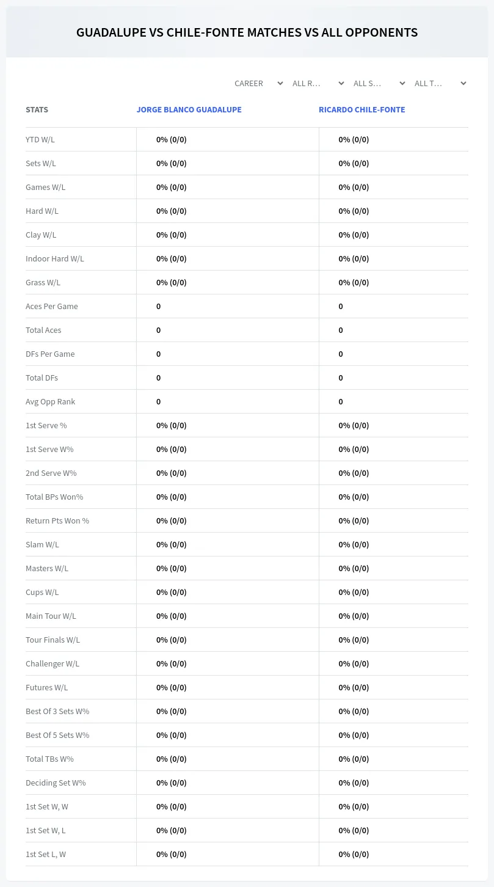Click the ALL R... dropdown chevron arrow

tap(341, 83)
